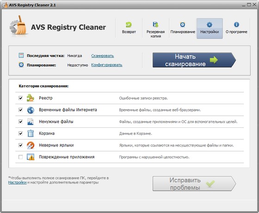The width and height of the screenshot is (259, 213).
Task: Open the Резервная копия backup tool
Action: [x=155, y=28]
